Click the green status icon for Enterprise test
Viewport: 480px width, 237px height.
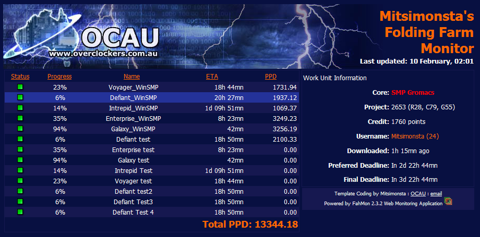pos(20,149)
